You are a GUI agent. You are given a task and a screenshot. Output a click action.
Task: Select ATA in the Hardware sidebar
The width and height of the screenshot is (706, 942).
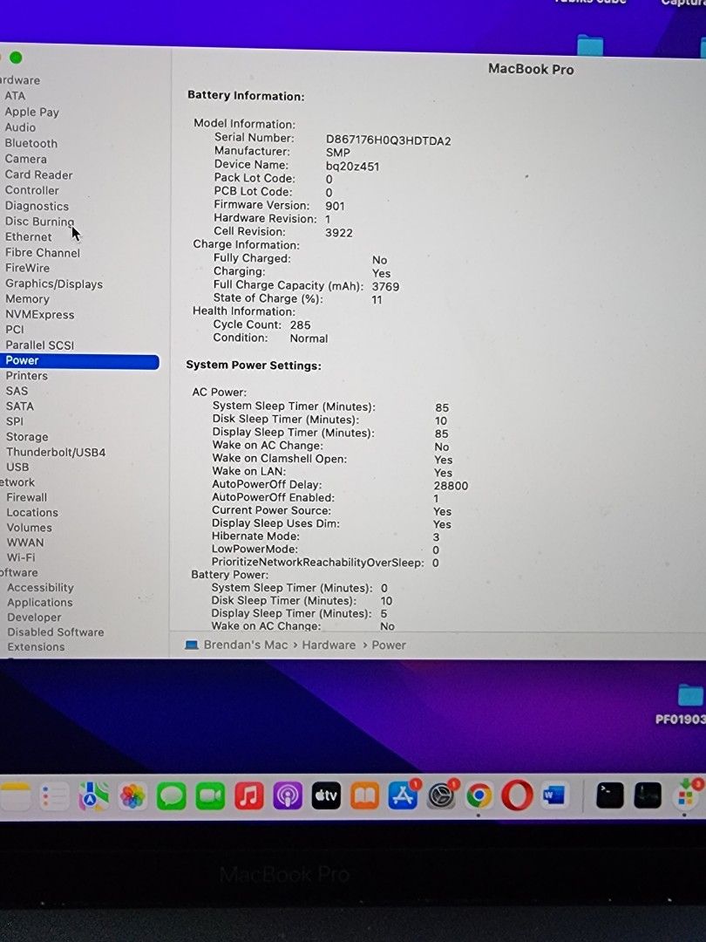coord(15,96)
